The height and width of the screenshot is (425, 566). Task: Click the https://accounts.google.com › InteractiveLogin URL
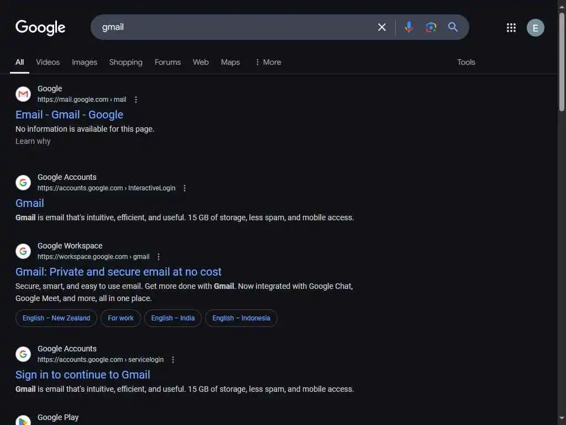click(x=107, y=188)
